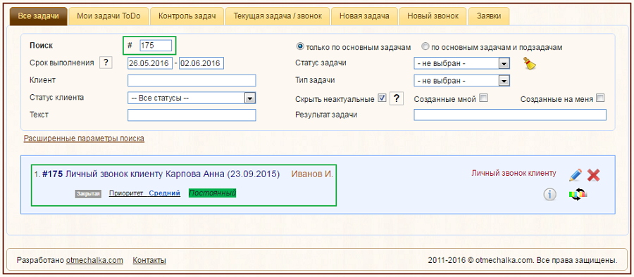Click the task number field containing 175
Viewport: 634px width, 277px height.
pyautogui.click(x=155, y=46)
